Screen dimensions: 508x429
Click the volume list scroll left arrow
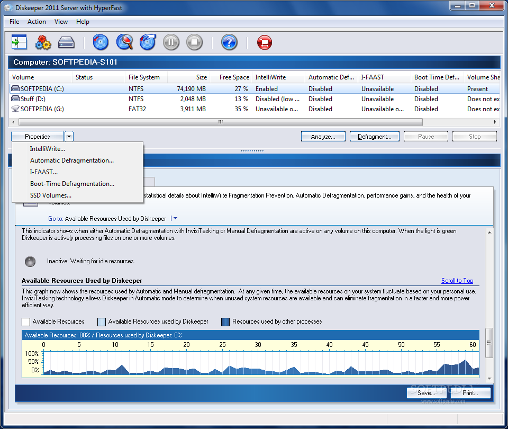pyautogui.click(x=13, y=122)
